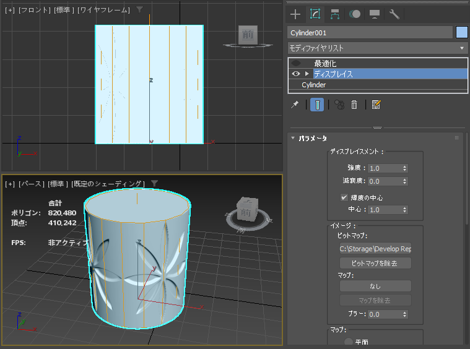Open the Hierarchy panel tab

tap(335, 14)
